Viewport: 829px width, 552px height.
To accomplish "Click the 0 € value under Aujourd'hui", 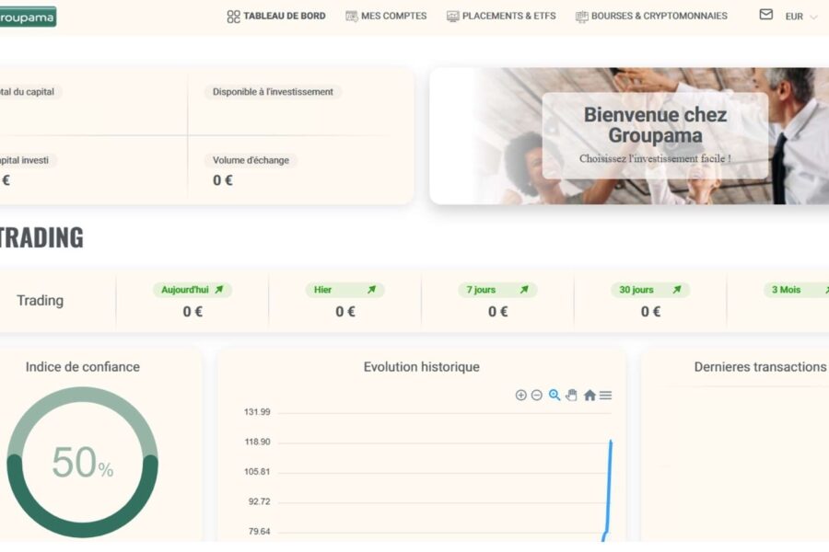I will pyautogui.click(x=193, y=312).
